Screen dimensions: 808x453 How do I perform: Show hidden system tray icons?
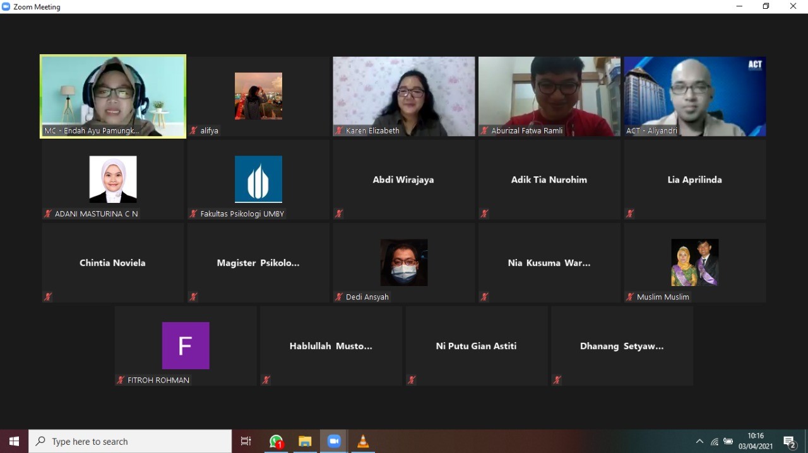coord(699,442)
